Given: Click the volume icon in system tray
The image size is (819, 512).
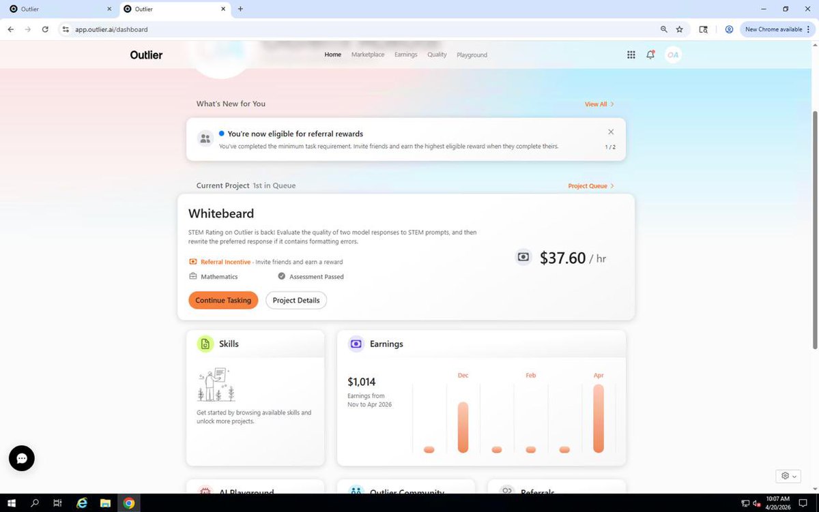Looking at the screenshot, I should (757, 503).
